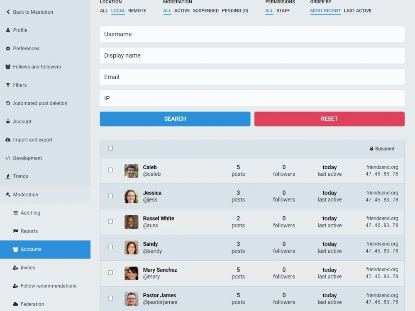Check the select-all checkbox in the table header
Image resolution: width=415 pixels, height=311 pixels.
[110, 148]
